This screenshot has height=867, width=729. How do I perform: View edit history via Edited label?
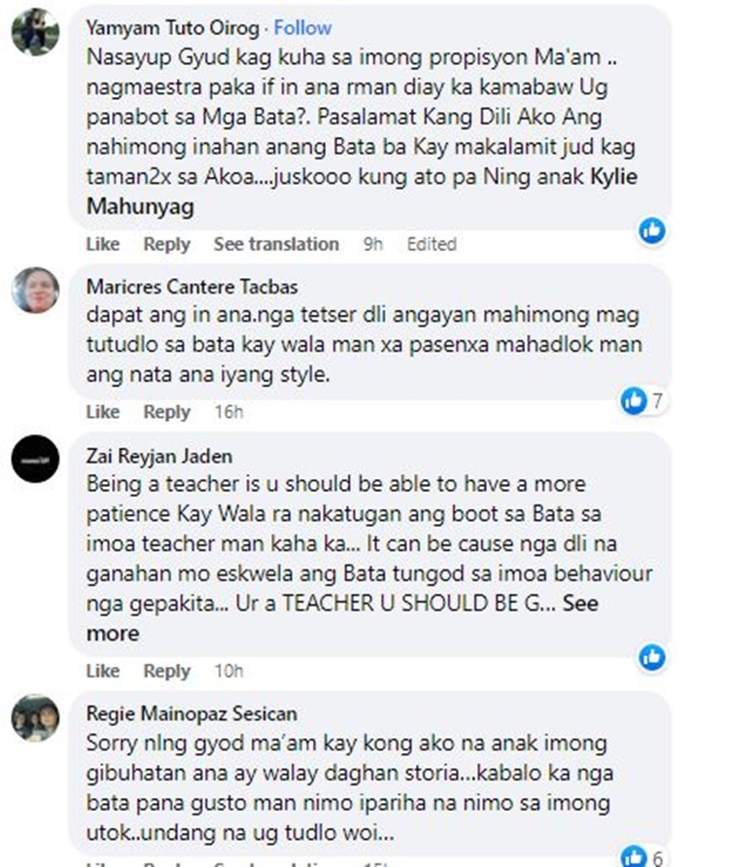(x=432, y=244)
